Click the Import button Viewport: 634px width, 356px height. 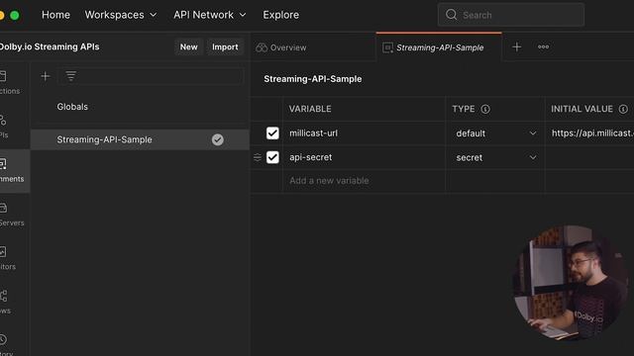click(x=225, y=46)
